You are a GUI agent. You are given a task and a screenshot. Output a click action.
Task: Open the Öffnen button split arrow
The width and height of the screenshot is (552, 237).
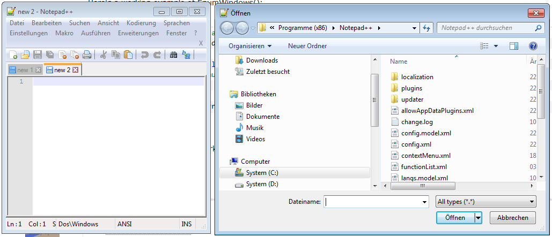pos(478,218)
